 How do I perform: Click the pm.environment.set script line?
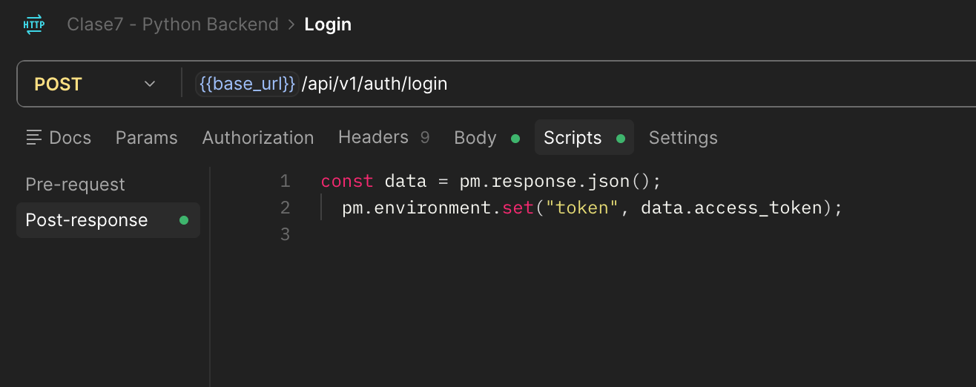tap(593, 208)
